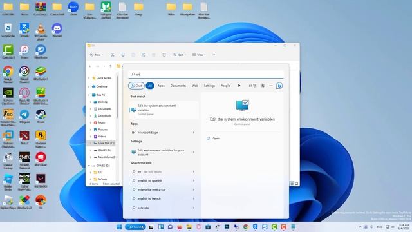Show hidden system tray icons chevron
The height and width of the screenshot is (232, 412).
[360, 227]
